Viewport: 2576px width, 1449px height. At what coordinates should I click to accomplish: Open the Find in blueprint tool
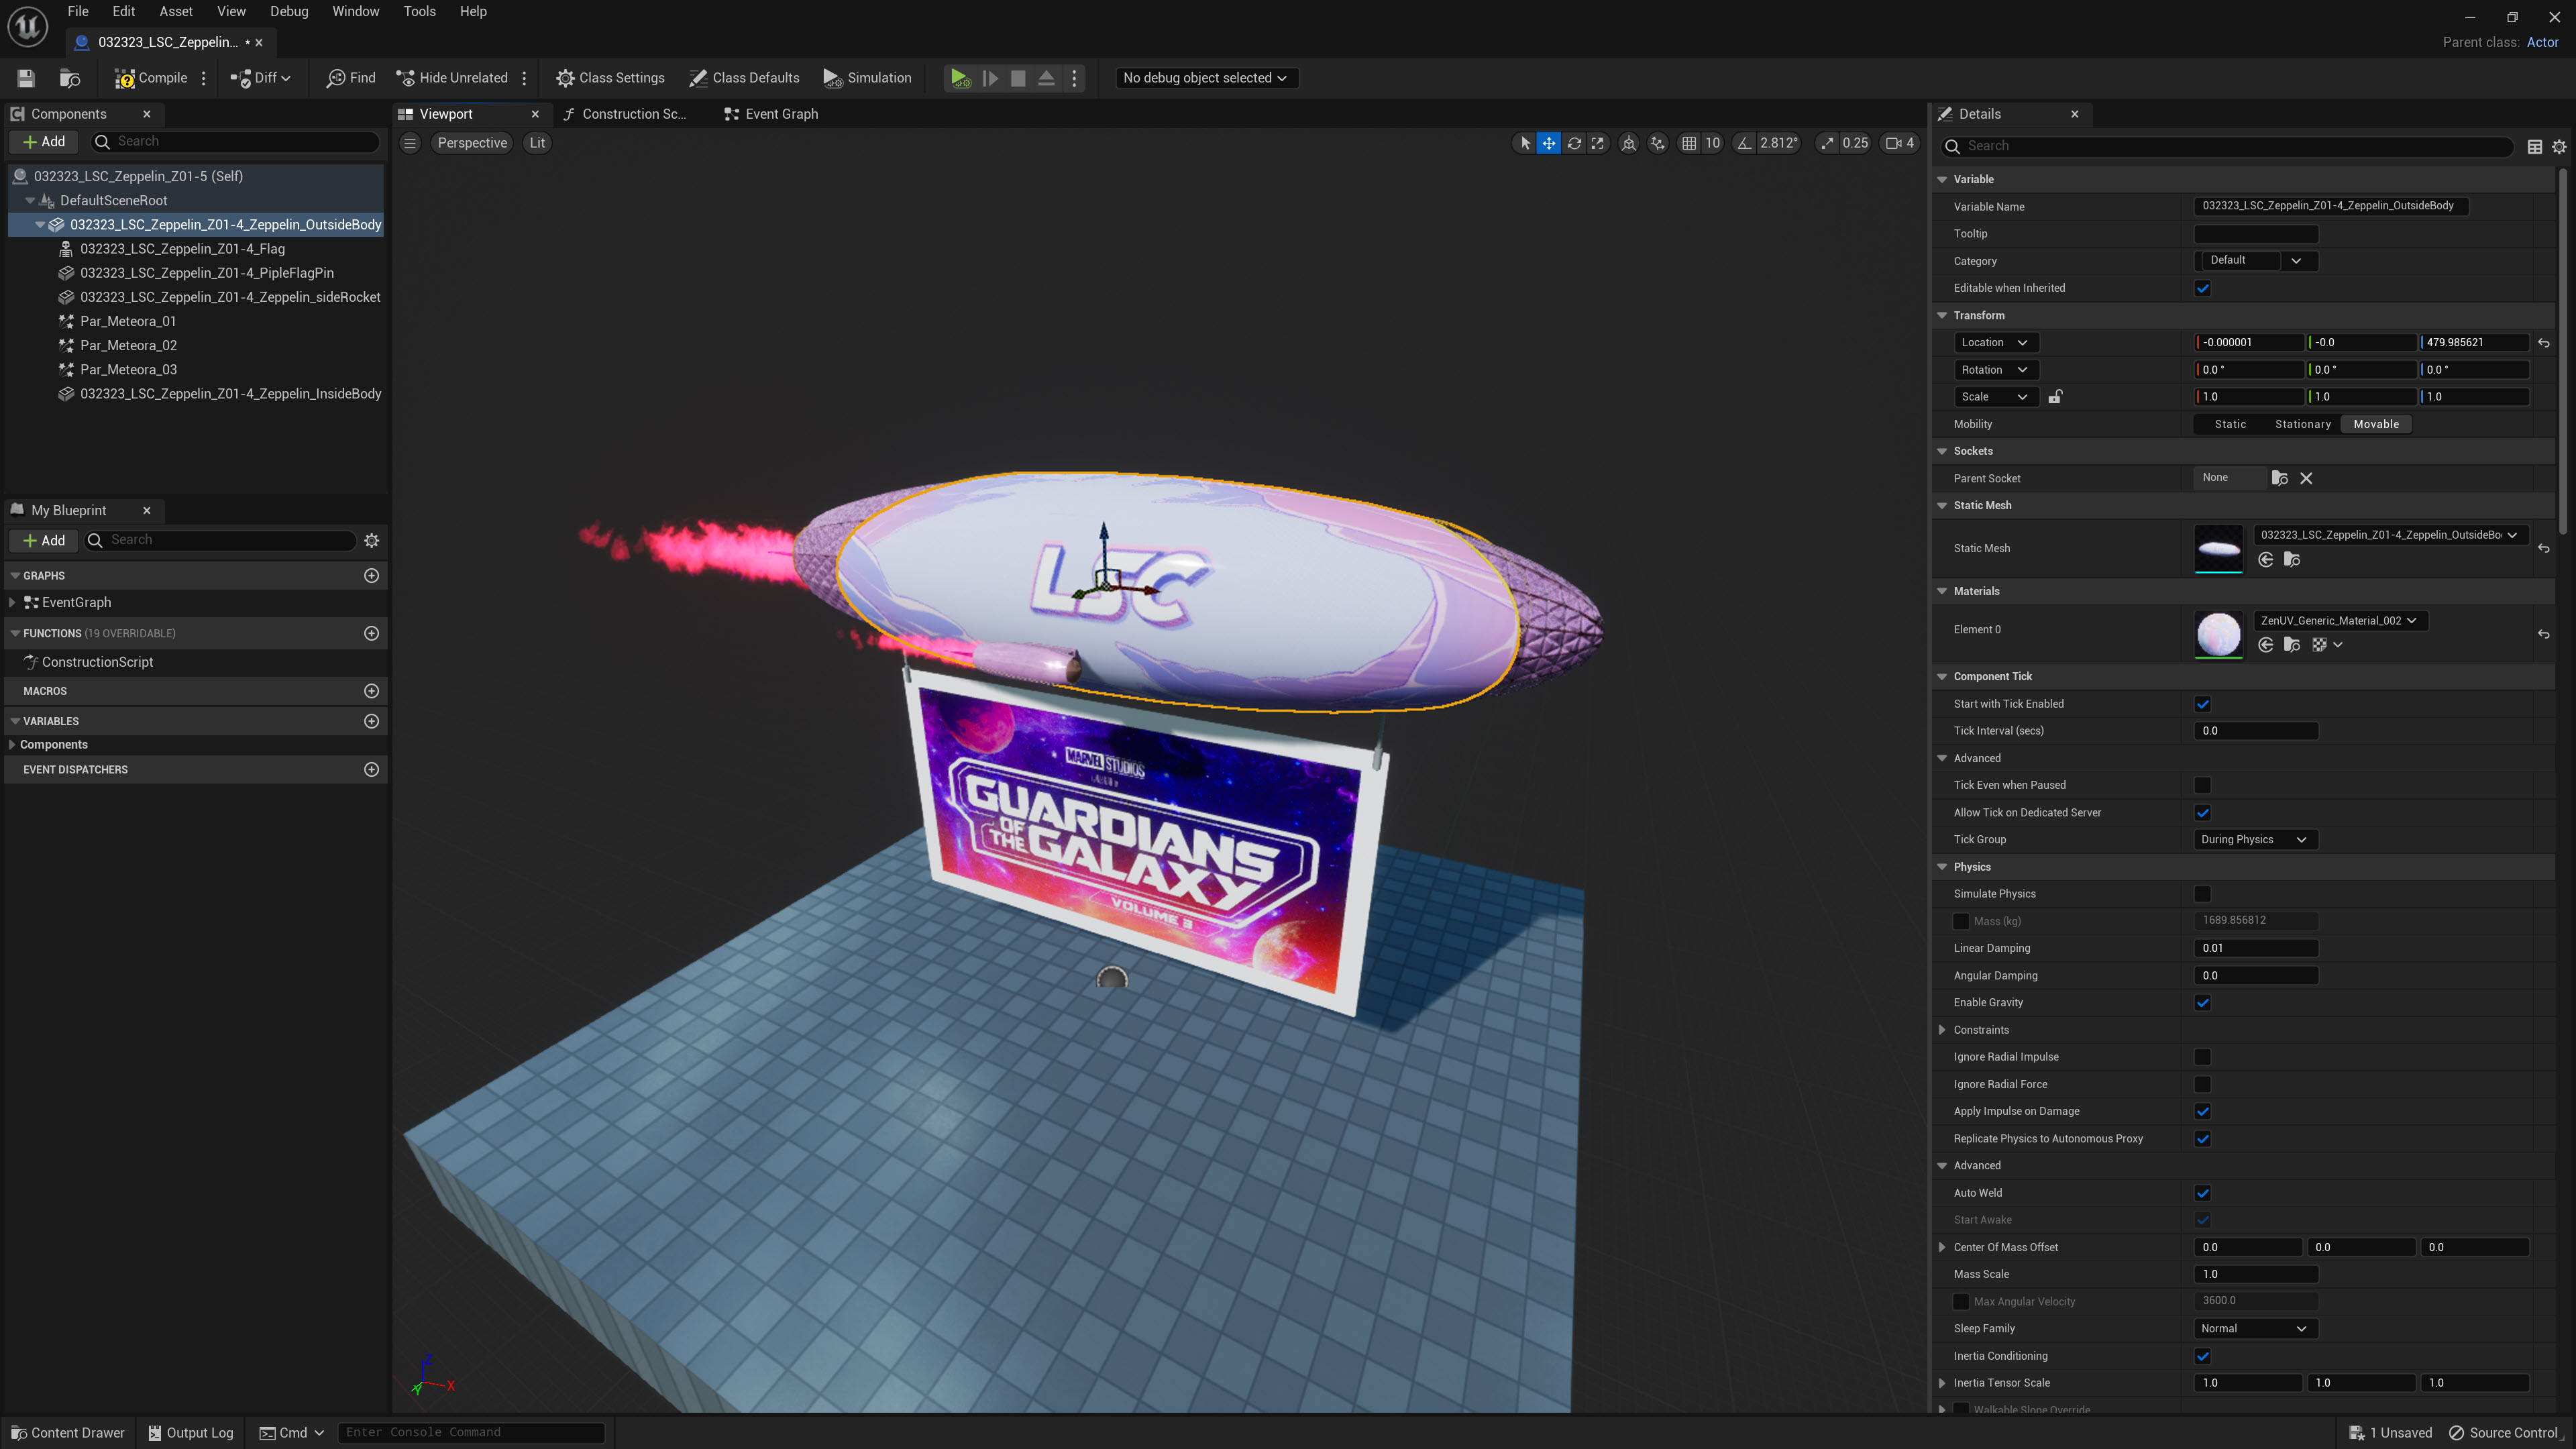pos(351,78)
